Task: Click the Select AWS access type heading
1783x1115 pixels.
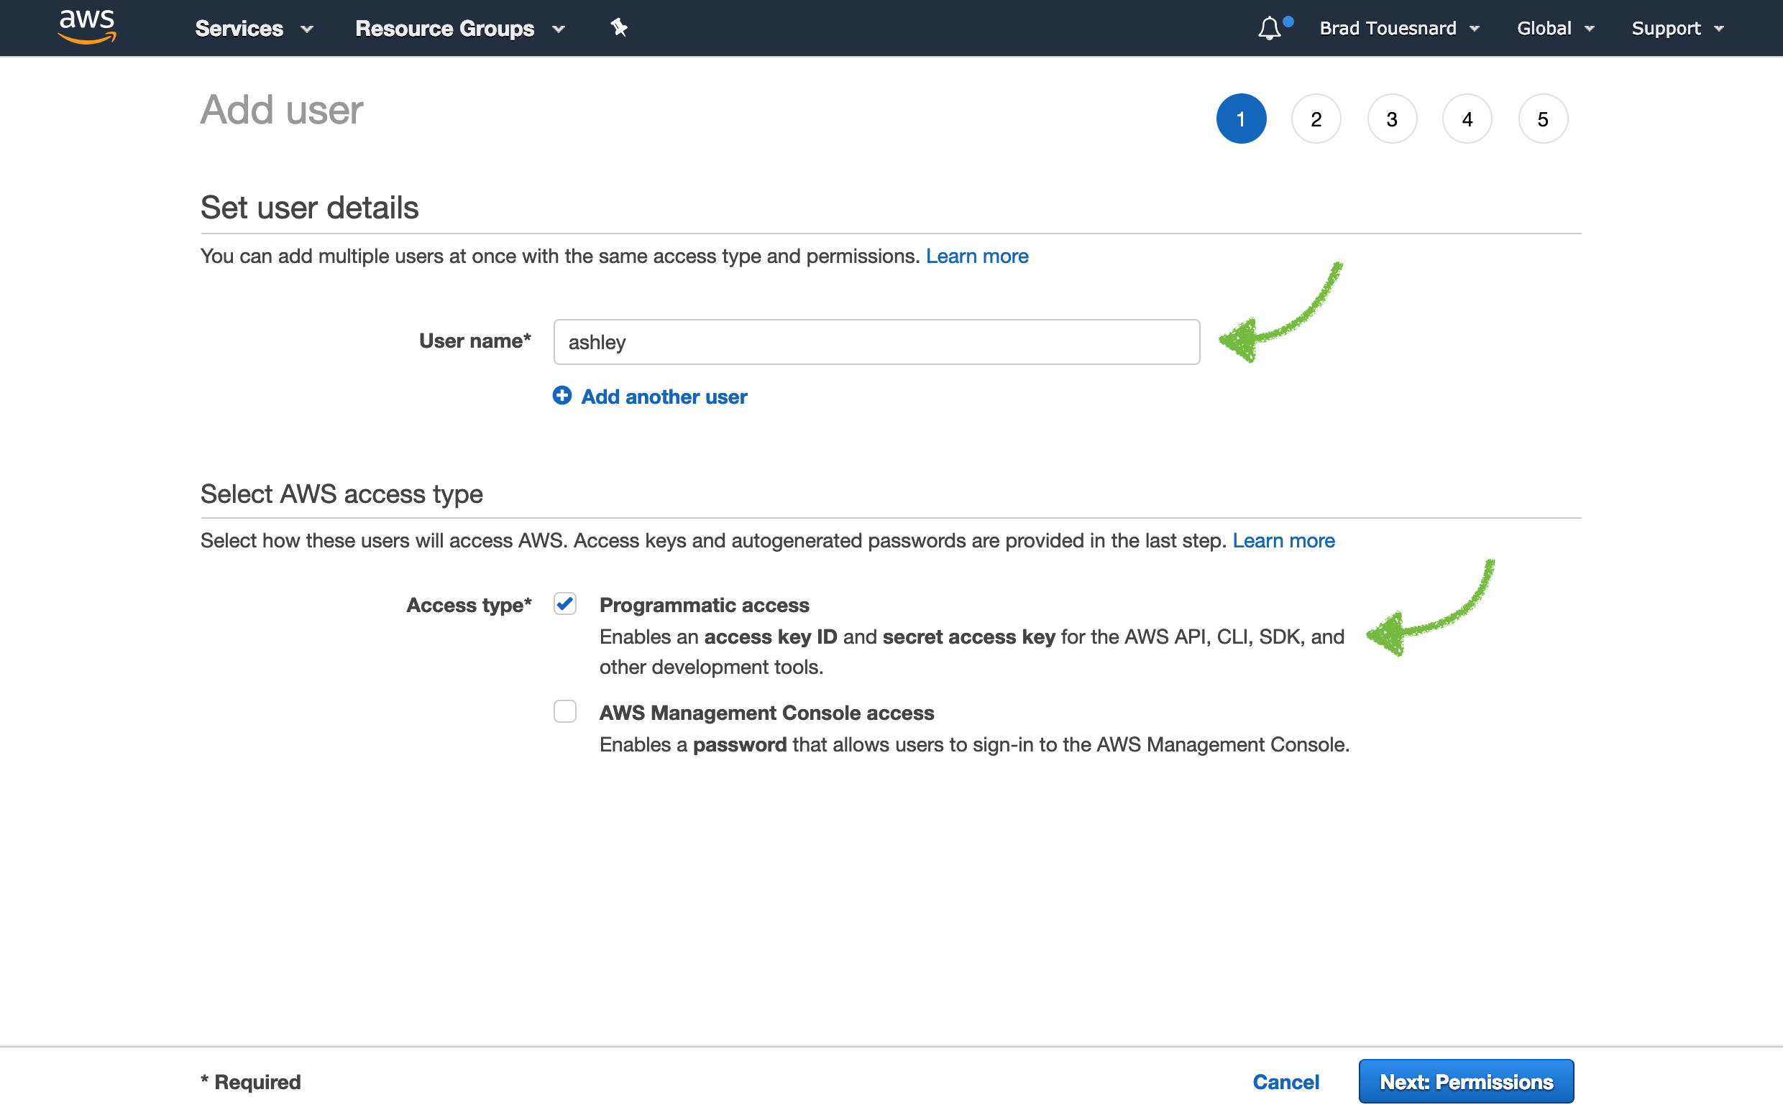Action: click(x=342, y=494)
